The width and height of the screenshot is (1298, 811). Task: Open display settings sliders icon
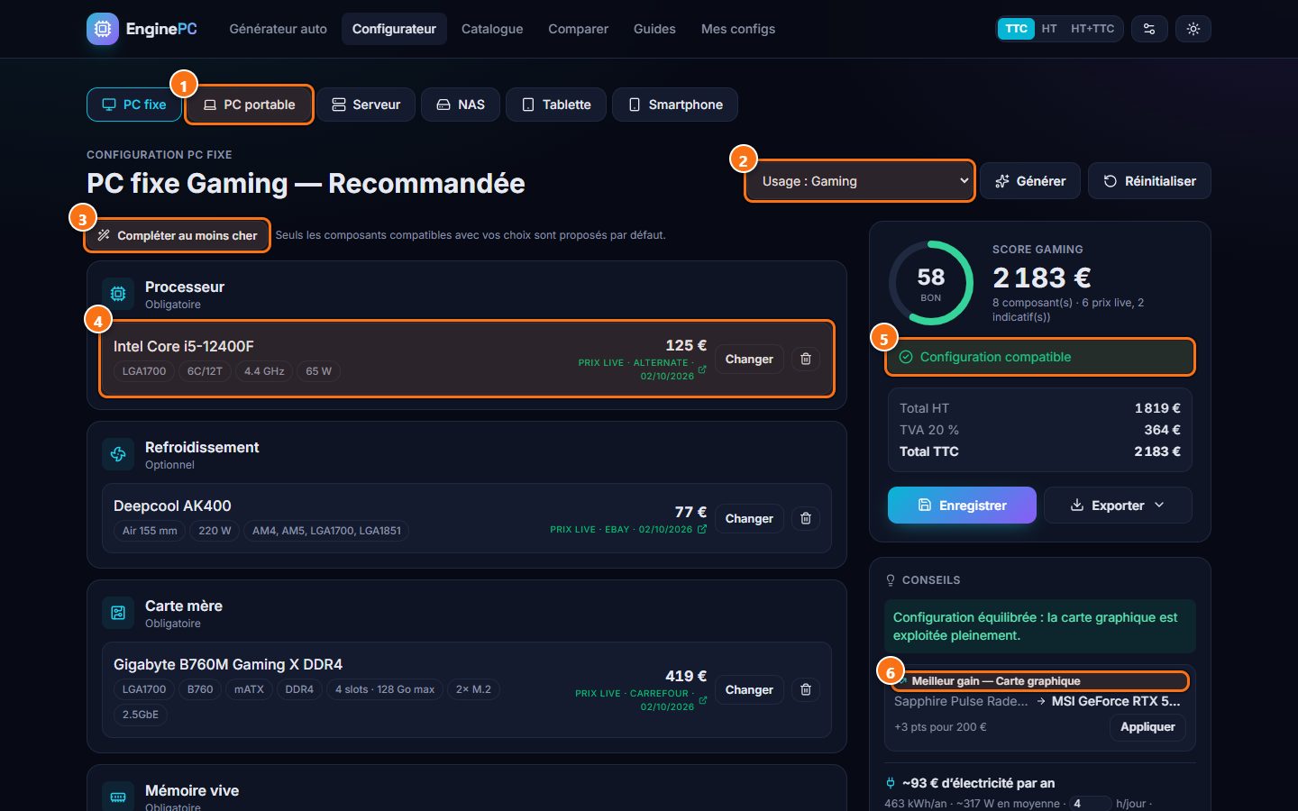pos(1149,29)
